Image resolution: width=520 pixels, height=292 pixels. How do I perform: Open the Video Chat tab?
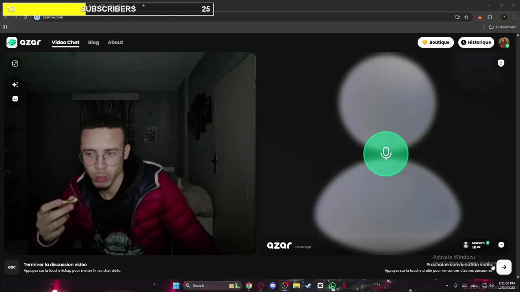pos(65,42)
